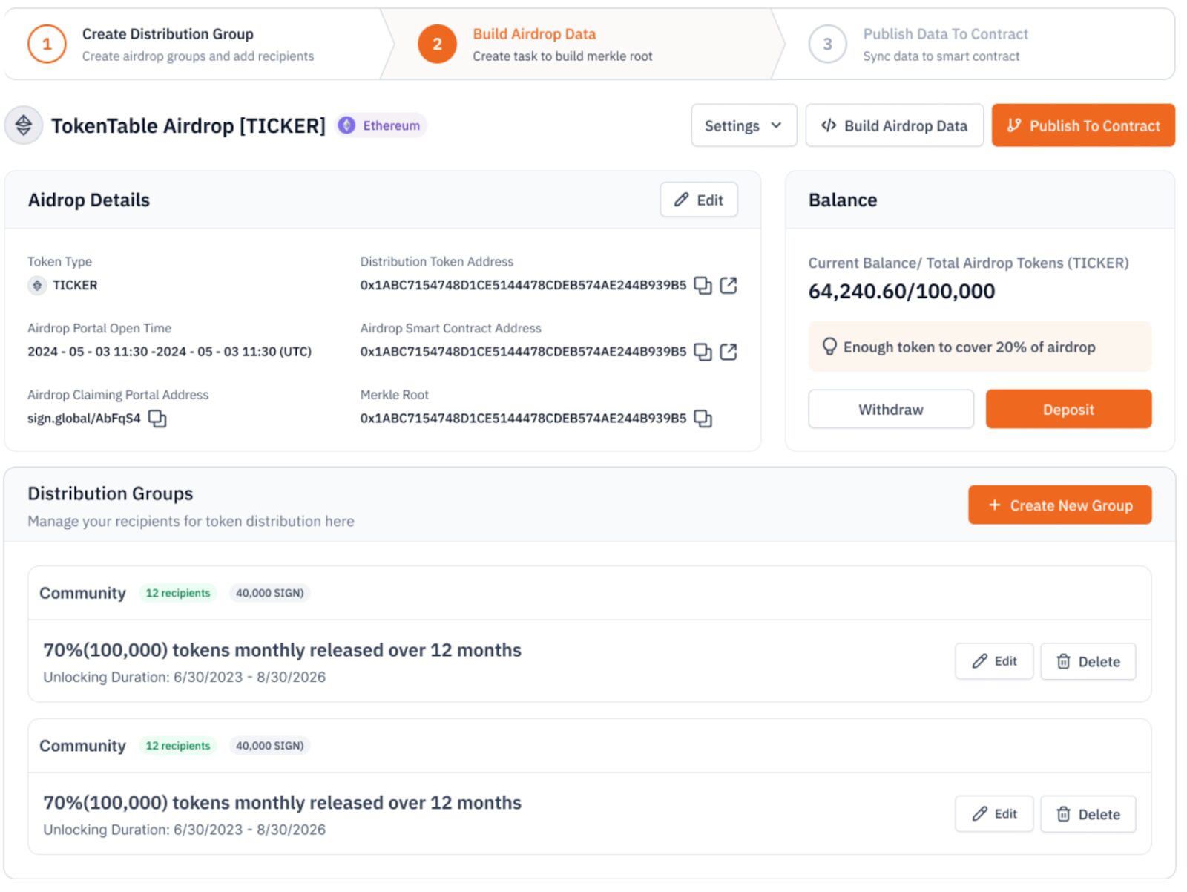Click Create New Group button
The height and width of the screenshot is (892, 1187).
coord(1059,505)
